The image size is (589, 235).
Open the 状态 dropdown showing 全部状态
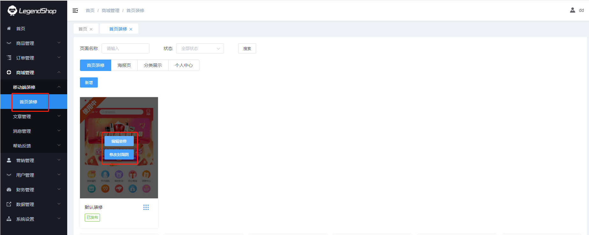click(200, 48)
